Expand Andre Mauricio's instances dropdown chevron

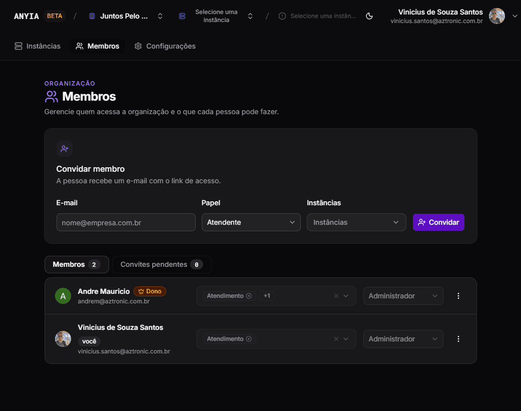(346, 296)
